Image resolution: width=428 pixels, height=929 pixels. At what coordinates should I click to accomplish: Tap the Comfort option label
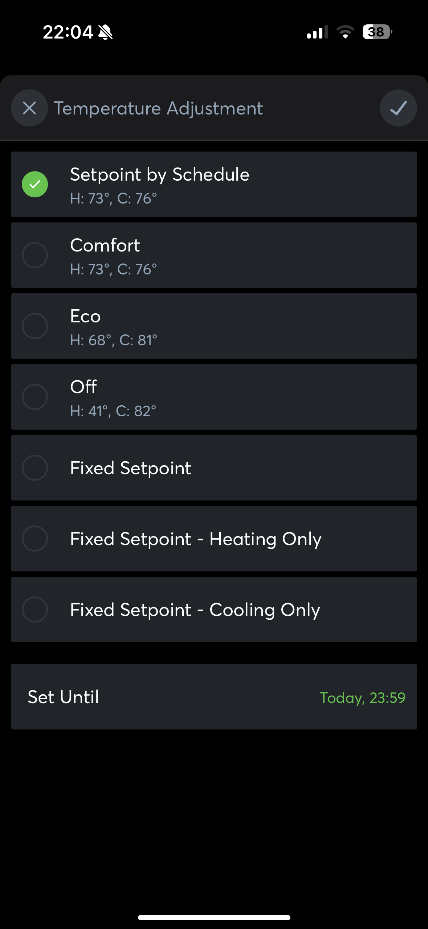105,245
